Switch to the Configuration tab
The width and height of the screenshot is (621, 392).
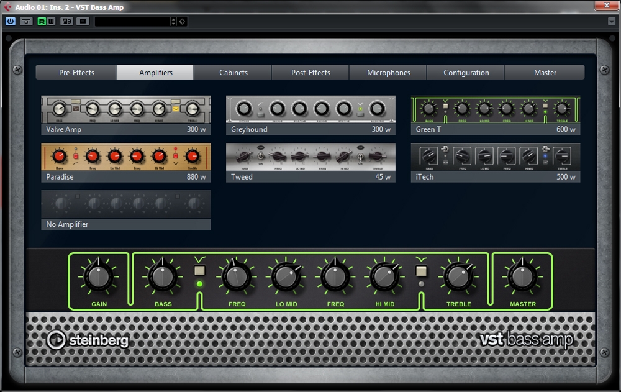point(466,73)
